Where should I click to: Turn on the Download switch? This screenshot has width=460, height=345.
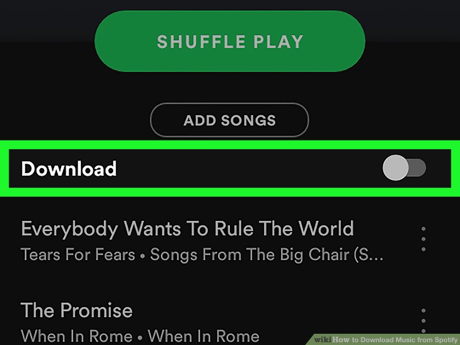(404, 168)
